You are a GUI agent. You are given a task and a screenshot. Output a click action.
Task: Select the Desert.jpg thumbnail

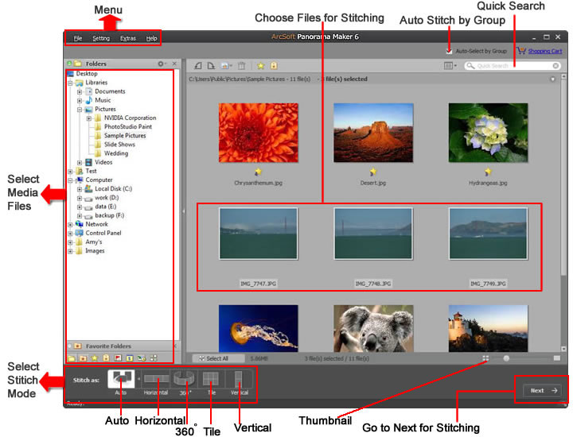[373, 133]
